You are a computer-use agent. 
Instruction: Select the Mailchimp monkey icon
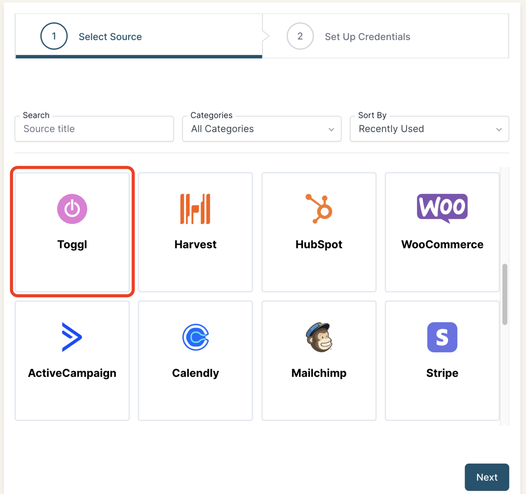pyautogui.click(x=318, y=337)
